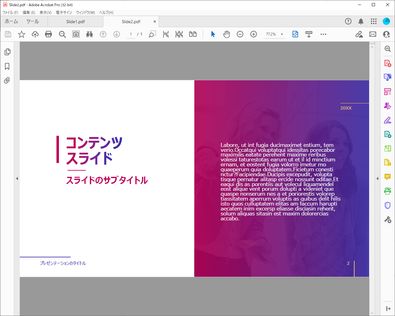
Task: Click the vertical scrollbar up arrow
Action: pos(372,47)
